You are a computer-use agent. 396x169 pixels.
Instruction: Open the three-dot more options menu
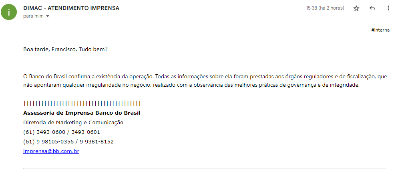[388, 8]
